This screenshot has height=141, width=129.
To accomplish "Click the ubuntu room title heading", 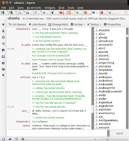I will [x=14, y=18].
